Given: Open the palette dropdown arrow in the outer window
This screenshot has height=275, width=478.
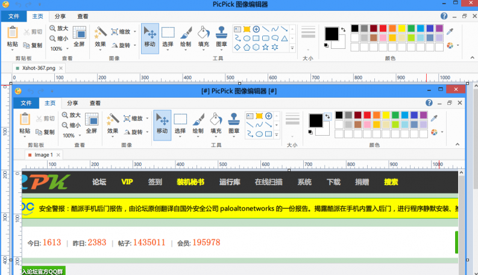Looking at the screenshot, I should point(458,45).
